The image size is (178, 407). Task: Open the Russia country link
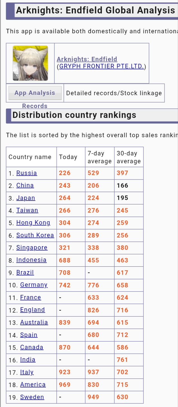point(27,173)
